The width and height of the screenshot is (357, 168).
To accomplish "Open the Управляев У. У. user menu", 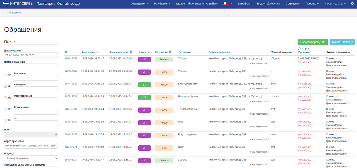I will (335, 4).
